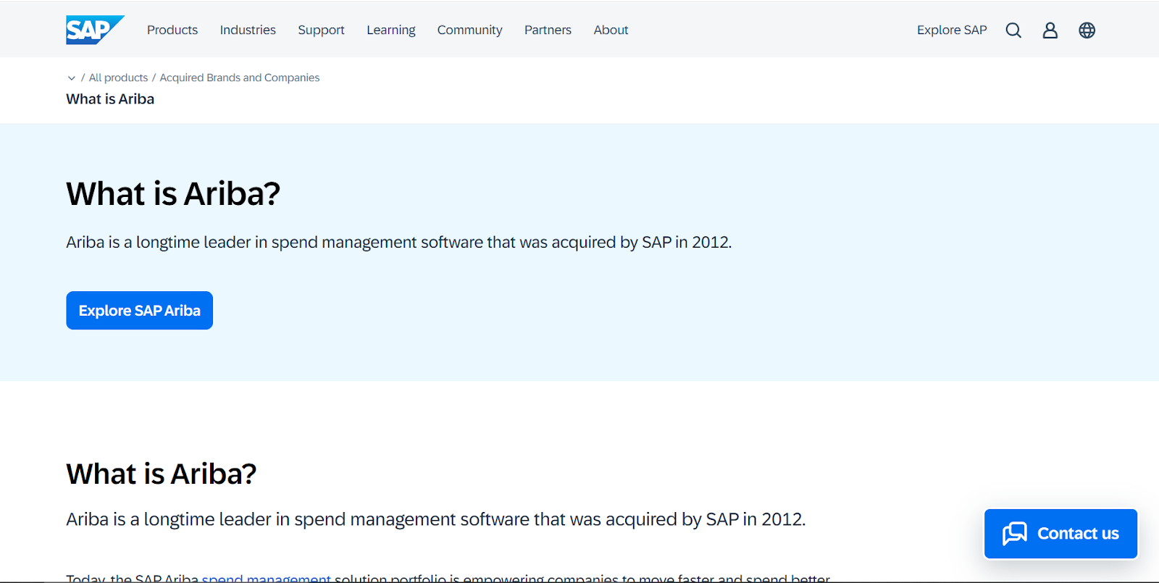Click the hero banner What is Ariba? heading
Viewport: 1159px width, 583px height.
pyautogui.click(x=173, y=194)
